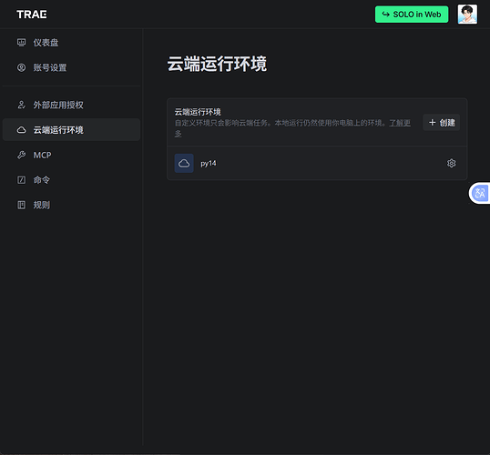490x455 pixels.
Task: Click the 规则 book icon
Action: pyautogui.click(x=21, y=205)
